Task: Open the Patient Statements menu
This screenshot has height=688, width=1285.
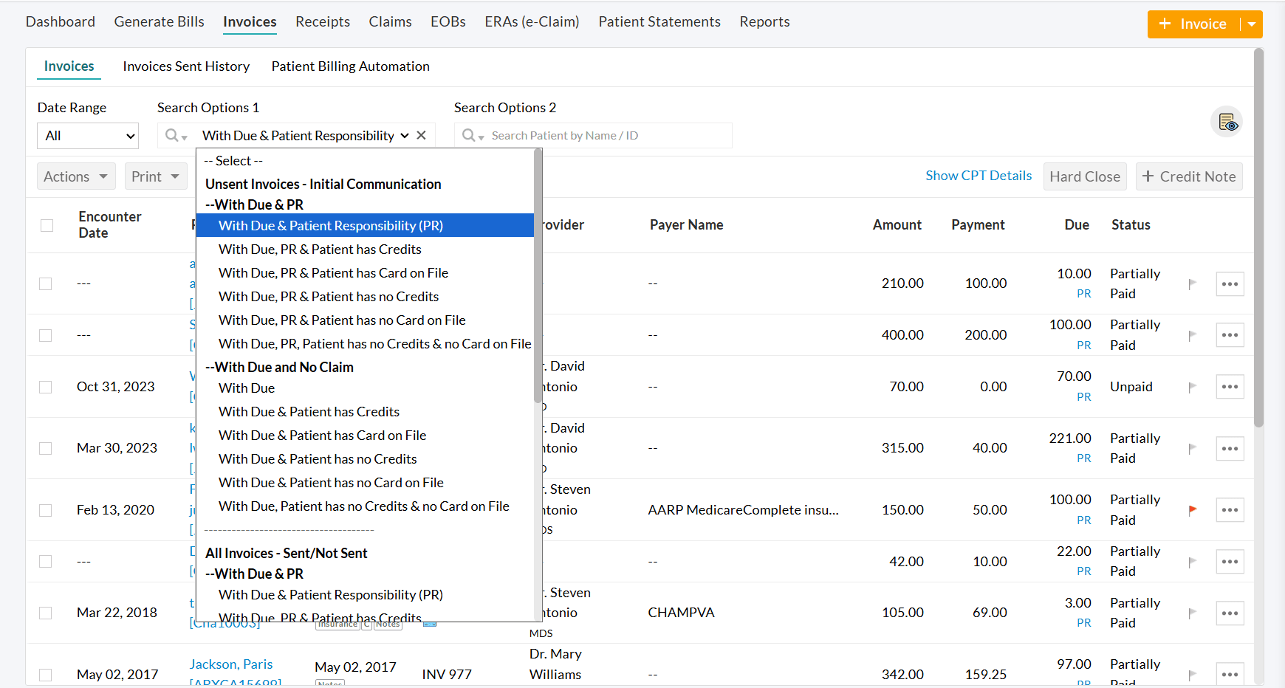Action: click(659, 21)
